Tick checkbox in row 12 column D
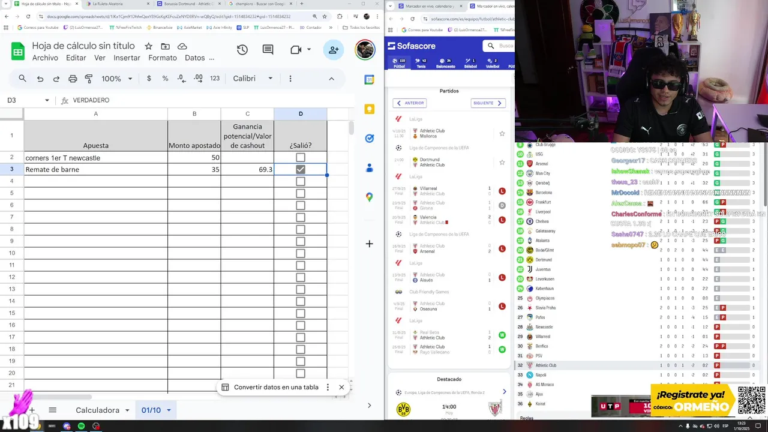This screenshot has width=768, height=432. (301, 277)
